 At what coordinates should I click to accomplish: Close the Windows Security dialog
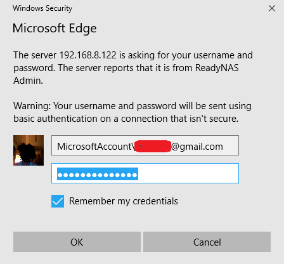pyautogui.click(x=272, y=8)
